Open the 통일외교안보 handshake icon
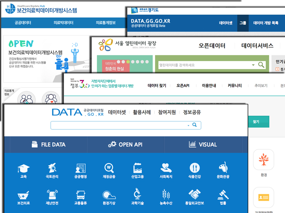Viewport: 285px width, 213px height. tap(195, 194)
